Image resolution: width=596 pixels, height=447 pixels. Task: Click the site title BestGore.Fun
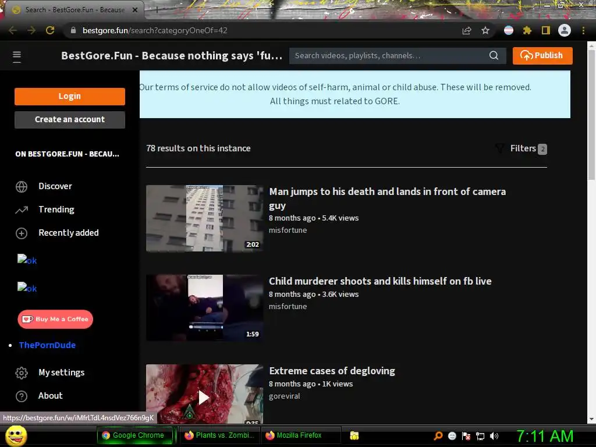click(x=172, y=56)
